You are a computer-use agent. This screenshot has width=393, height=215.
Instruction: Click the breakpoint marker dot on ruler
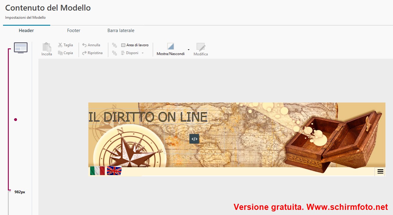point(16,120)
